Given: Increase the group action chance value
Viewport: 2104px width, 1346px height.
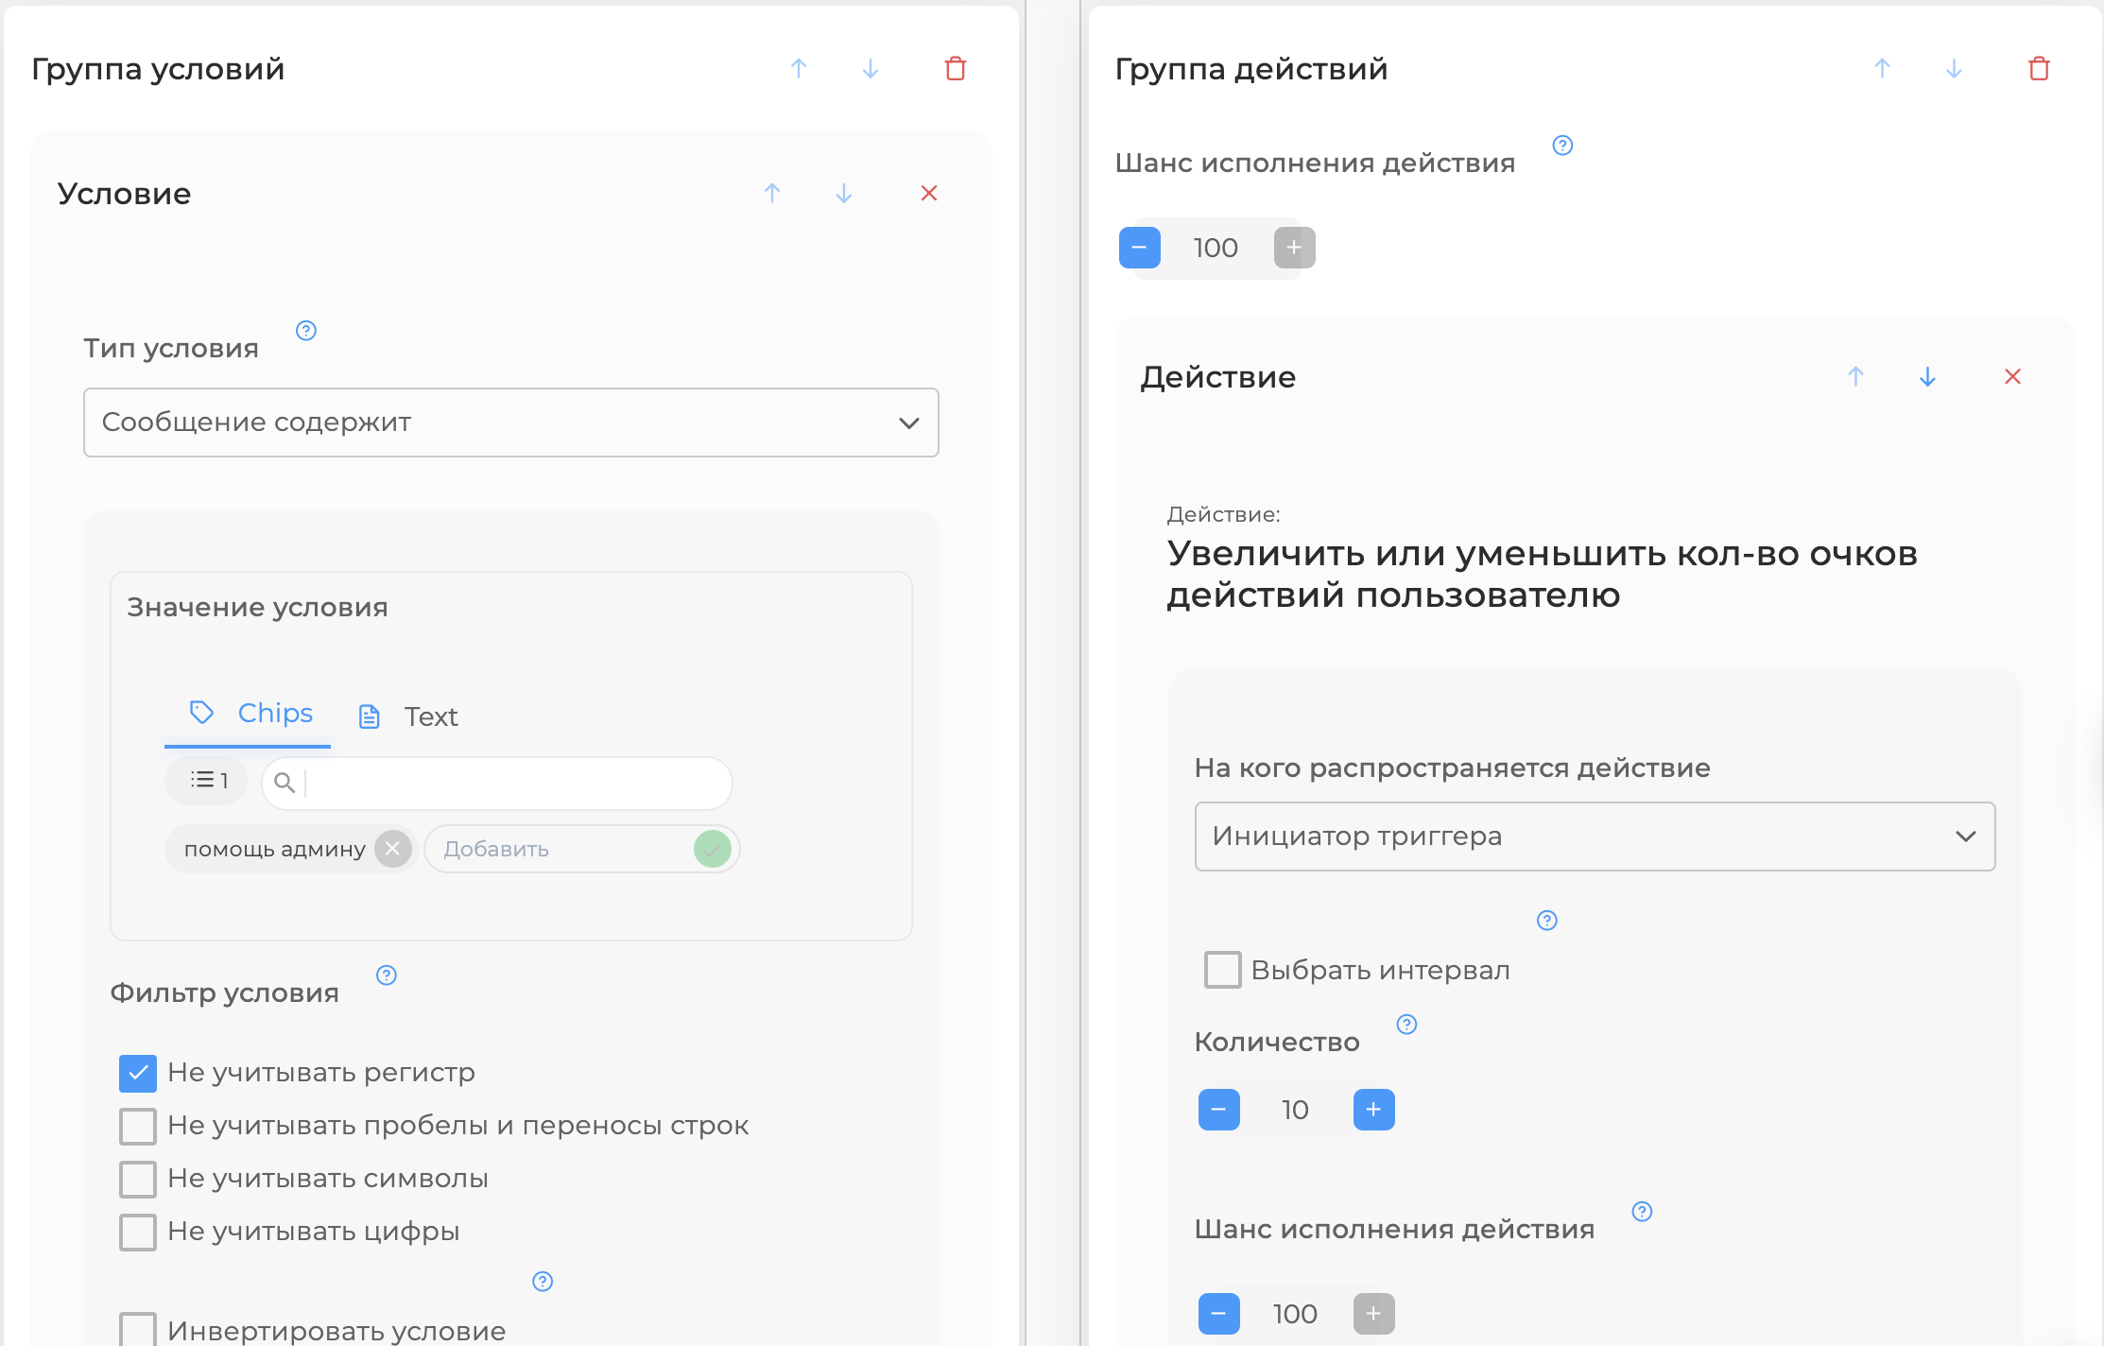Looking at the screenshot, I should click(1294, 248).
